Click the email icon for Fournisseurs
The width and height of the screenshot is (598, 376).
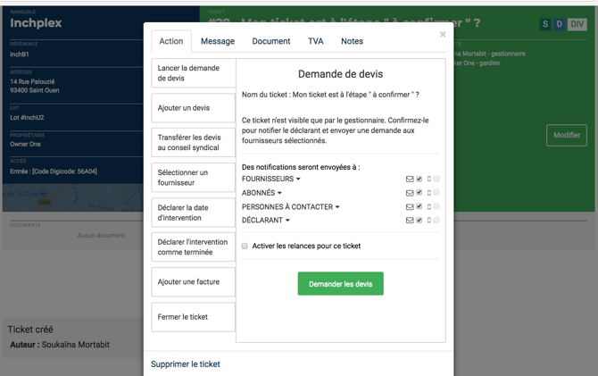[410, 180]
